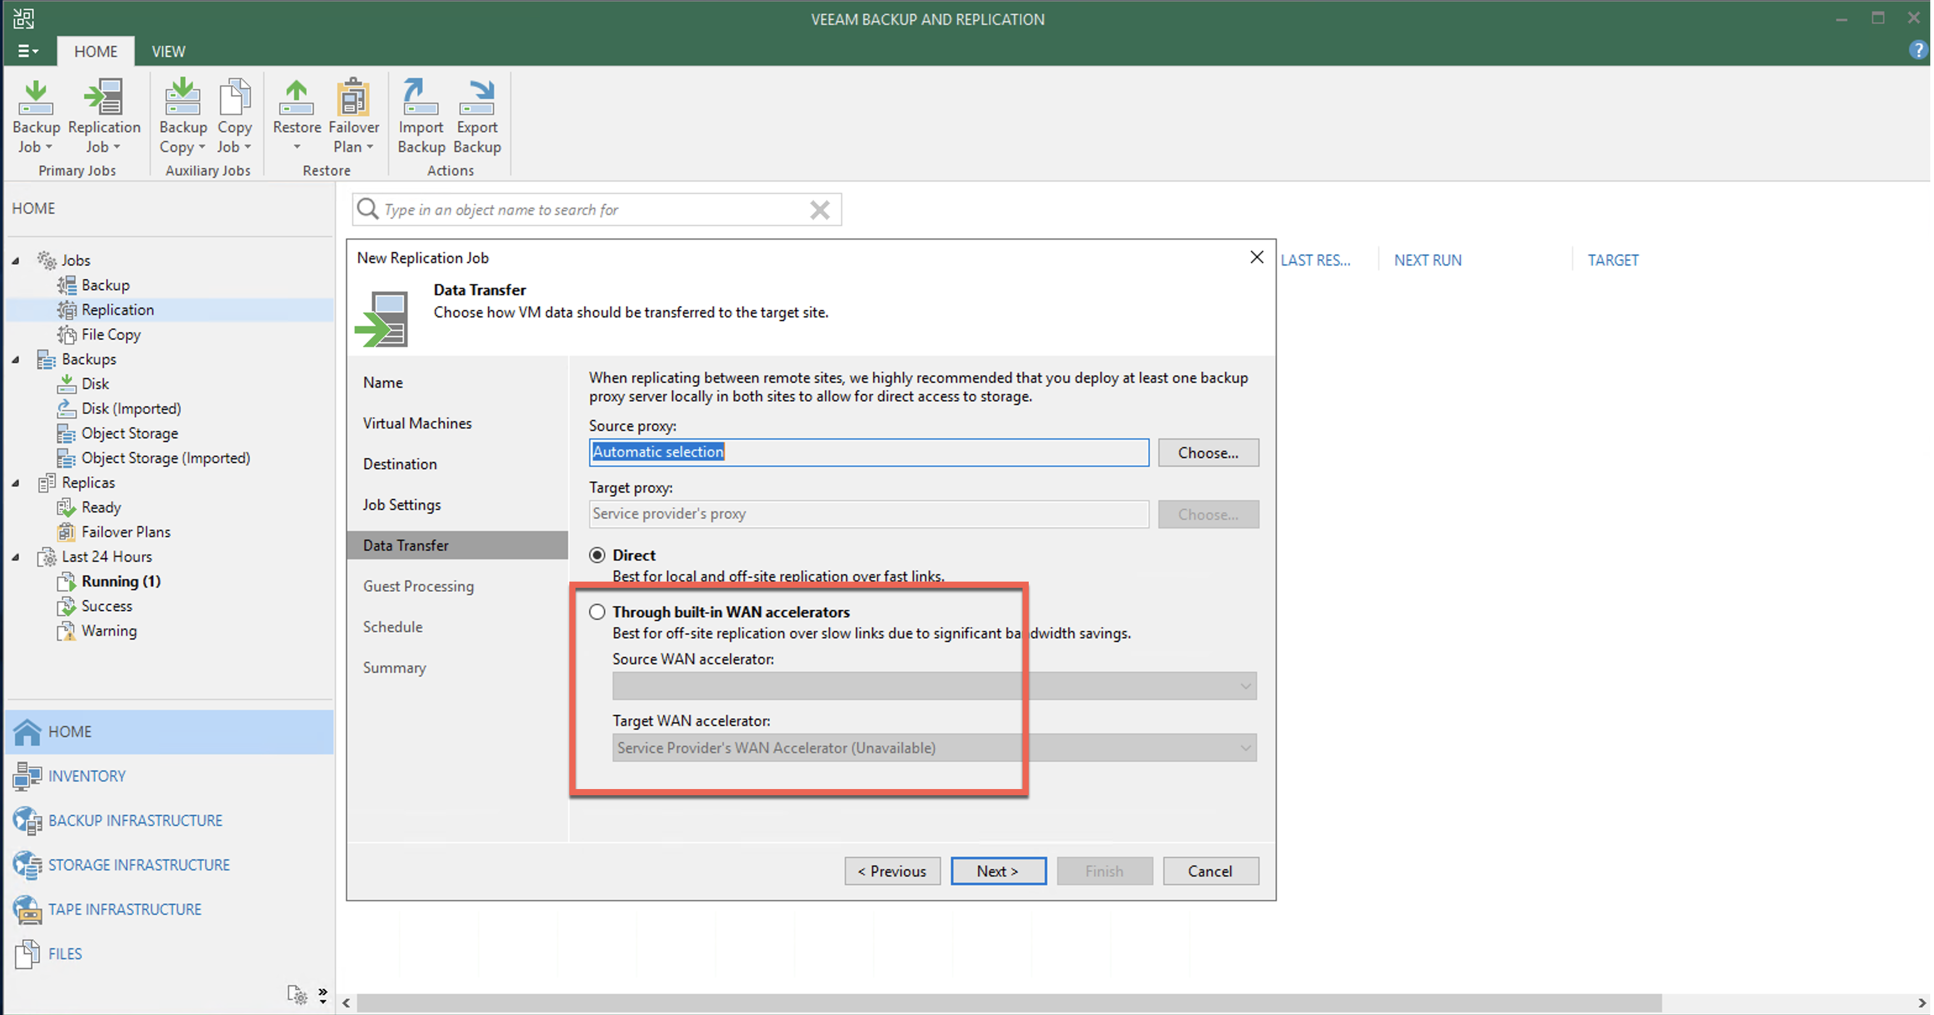Select Through built-in WAN accelerators option
Image resolution: width=1934 pixels, height=1015 pixels.
pos(597,612)
